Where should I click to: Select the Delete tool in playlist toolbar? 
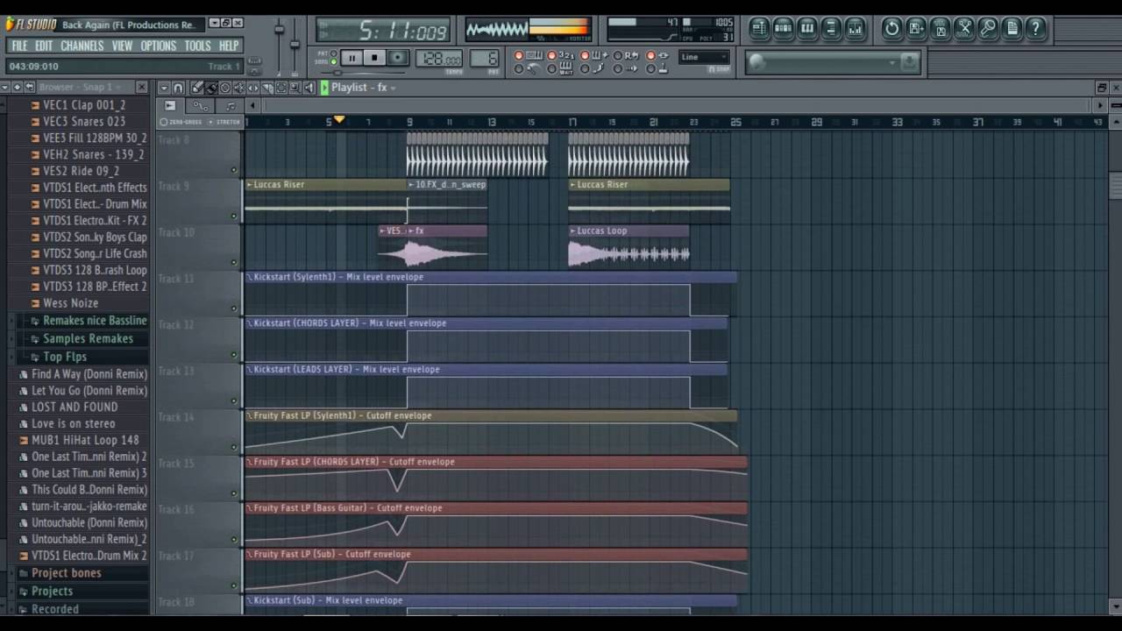(x=225, y=88)
